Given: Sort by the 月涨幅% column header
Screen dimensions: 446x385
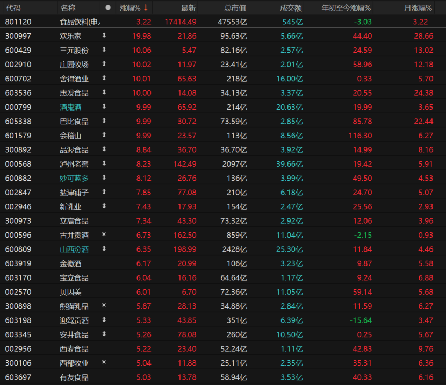Looking at the screenshot, I should click(x=418, y=8).
